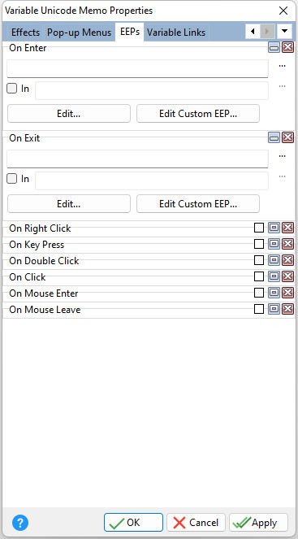Check the On Mouse Enter checkbox
Viewport: 298px width, 539px height.
259,293
